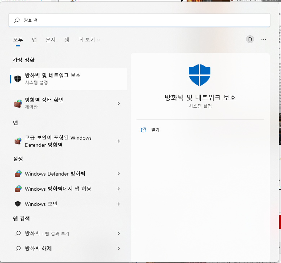The height and width of the screenshot is (263, 281).
Task: Click the D account avatar
Action: (x=250, y=39)
